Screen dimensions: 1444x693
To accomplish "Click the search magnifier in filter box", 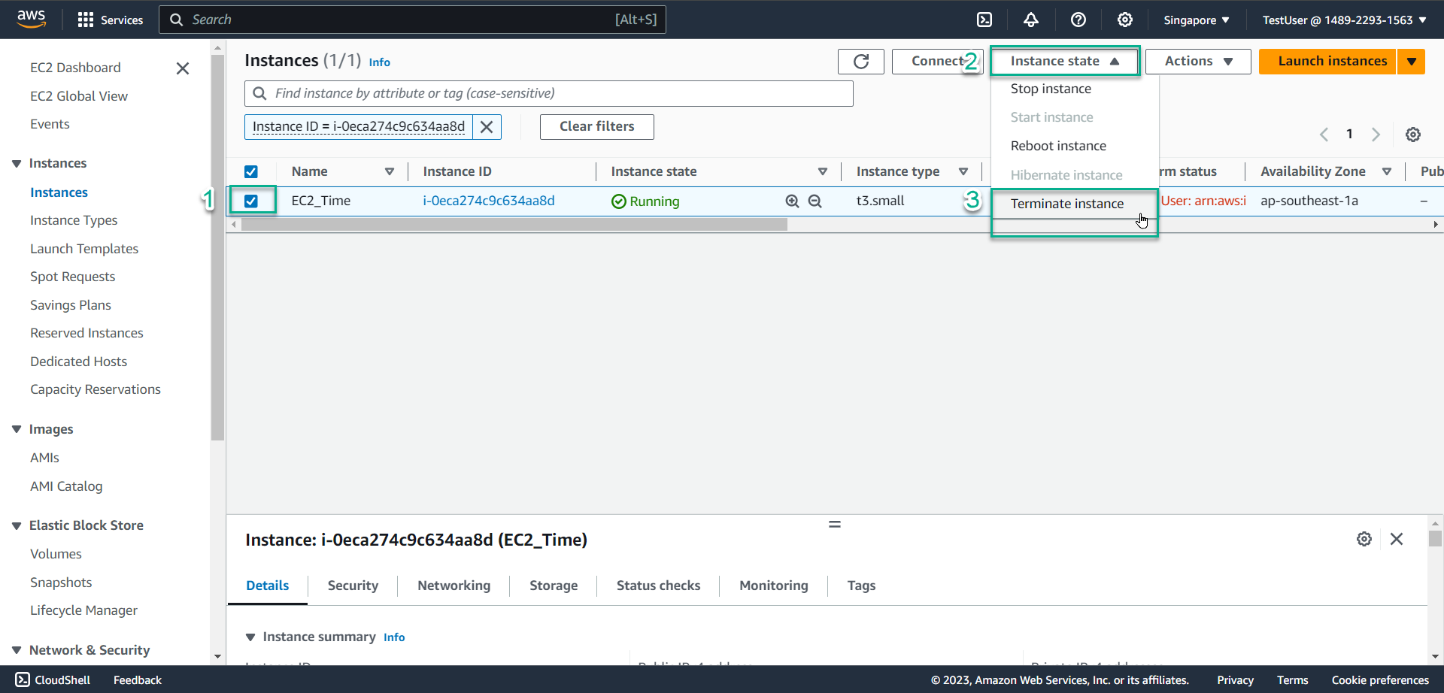I will [x=259, y=93].
